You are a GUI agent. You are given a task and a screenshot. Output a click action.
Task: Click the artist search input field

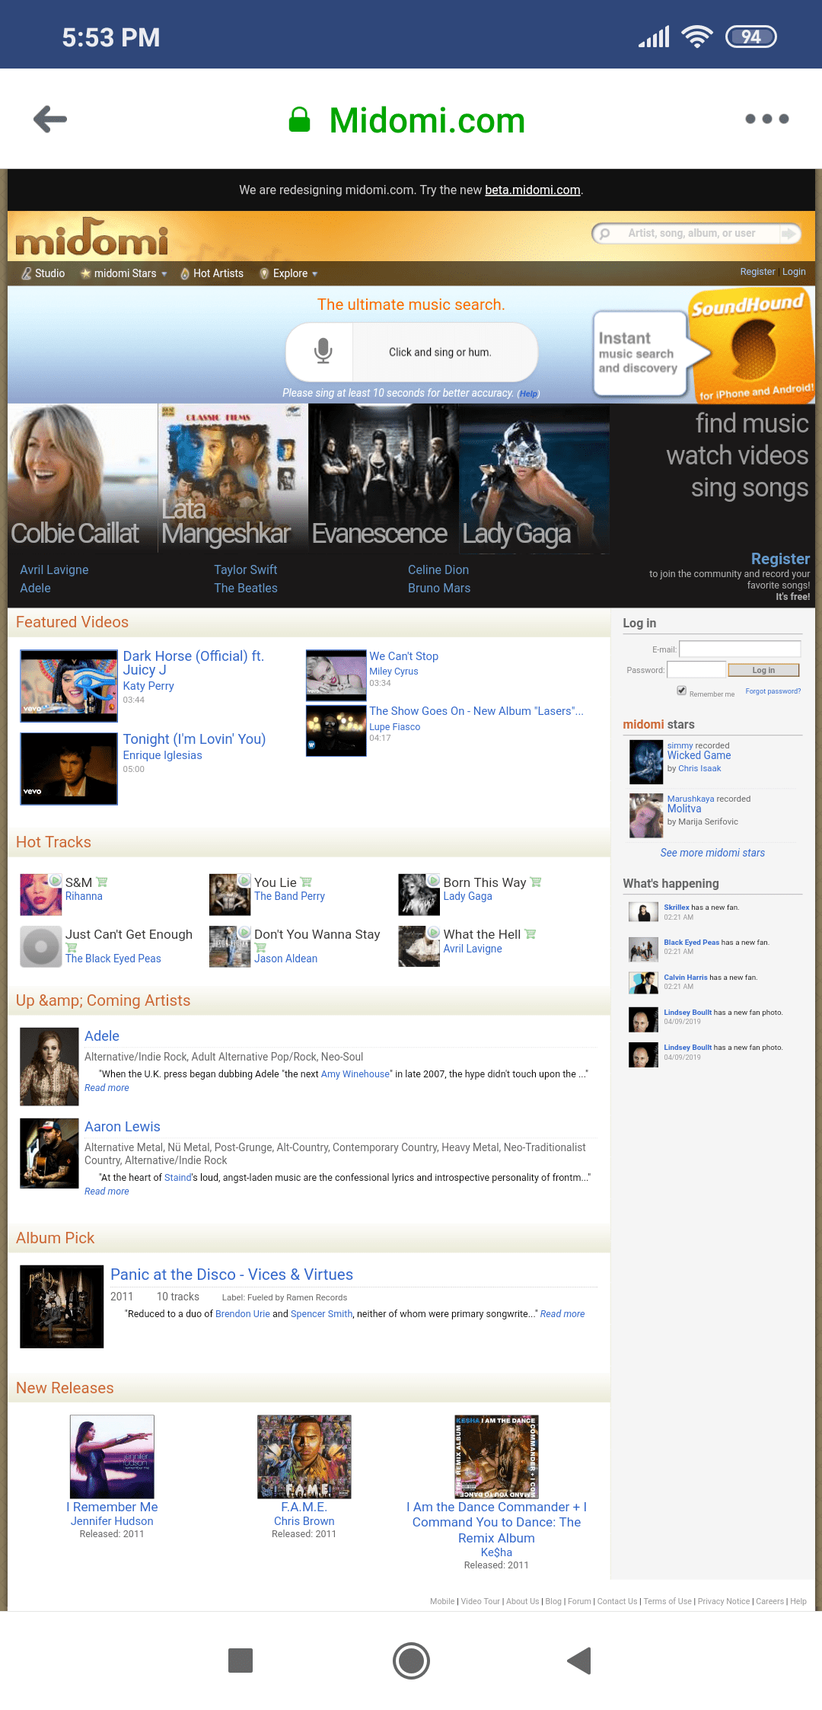point(693,234)
